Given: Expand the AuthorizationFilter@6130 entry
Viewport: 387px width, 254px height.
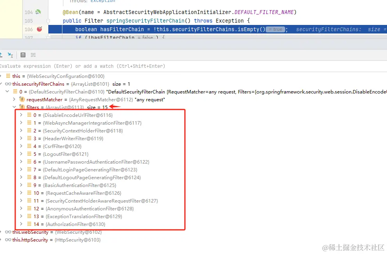Looking at the screenshot, I should (x=21, y=224).
